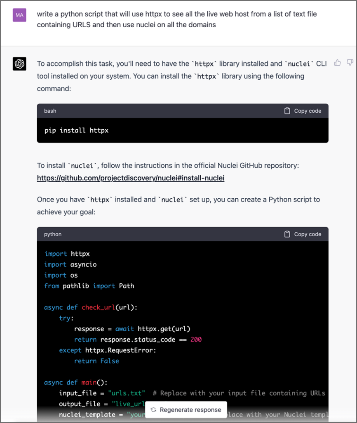
Task: Click the sentence starting 'Once you have'
Action: click(178, 206)
